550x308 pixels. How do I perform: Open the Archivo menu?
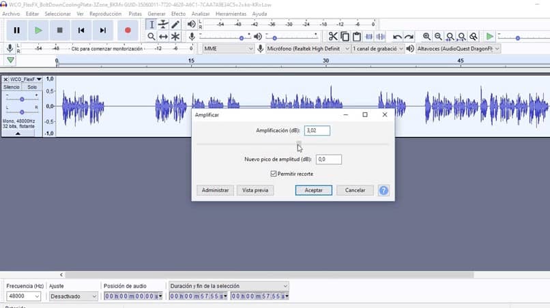coord(11,14)
